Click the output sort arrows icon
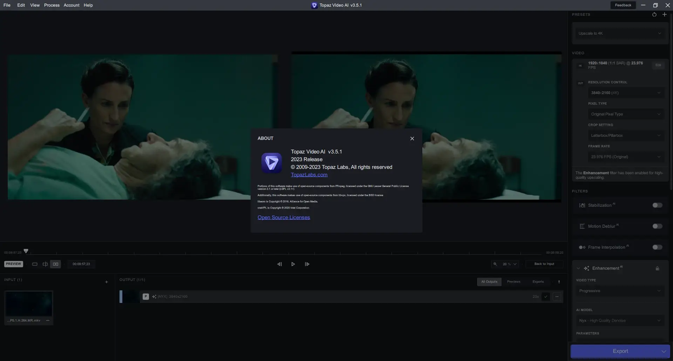 tap(559, 282)
